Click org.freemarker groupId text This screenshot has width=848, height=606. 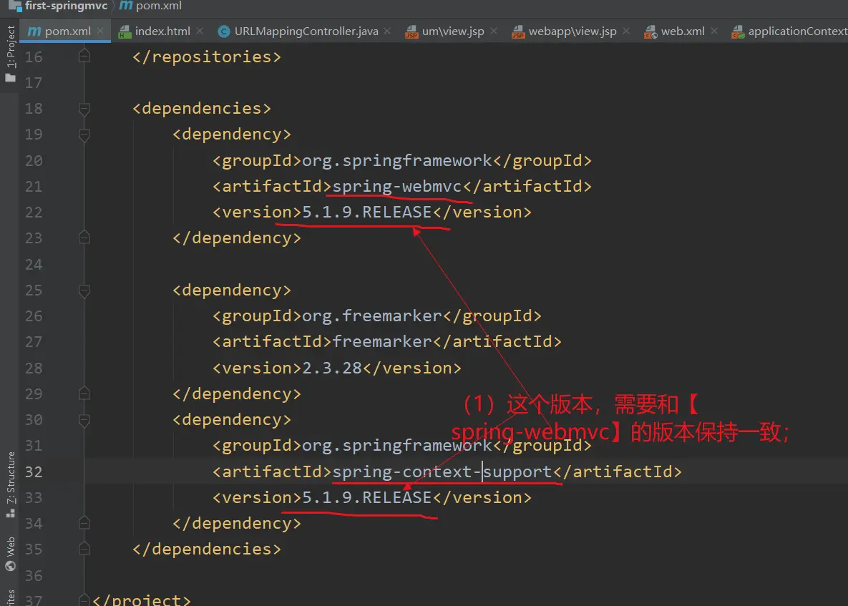[x=372, y=316]
